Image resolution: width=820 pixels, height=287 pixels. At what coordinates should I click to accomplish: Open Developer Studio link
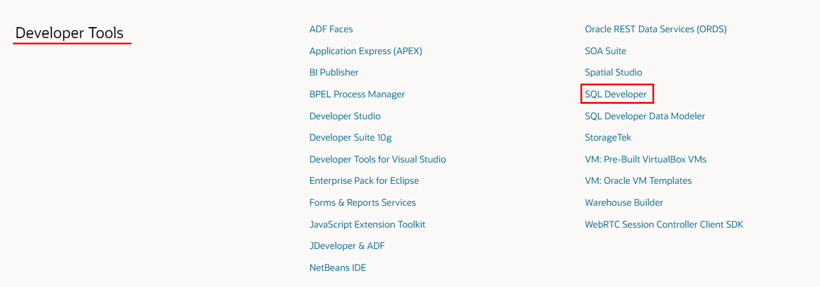point(345,116)
